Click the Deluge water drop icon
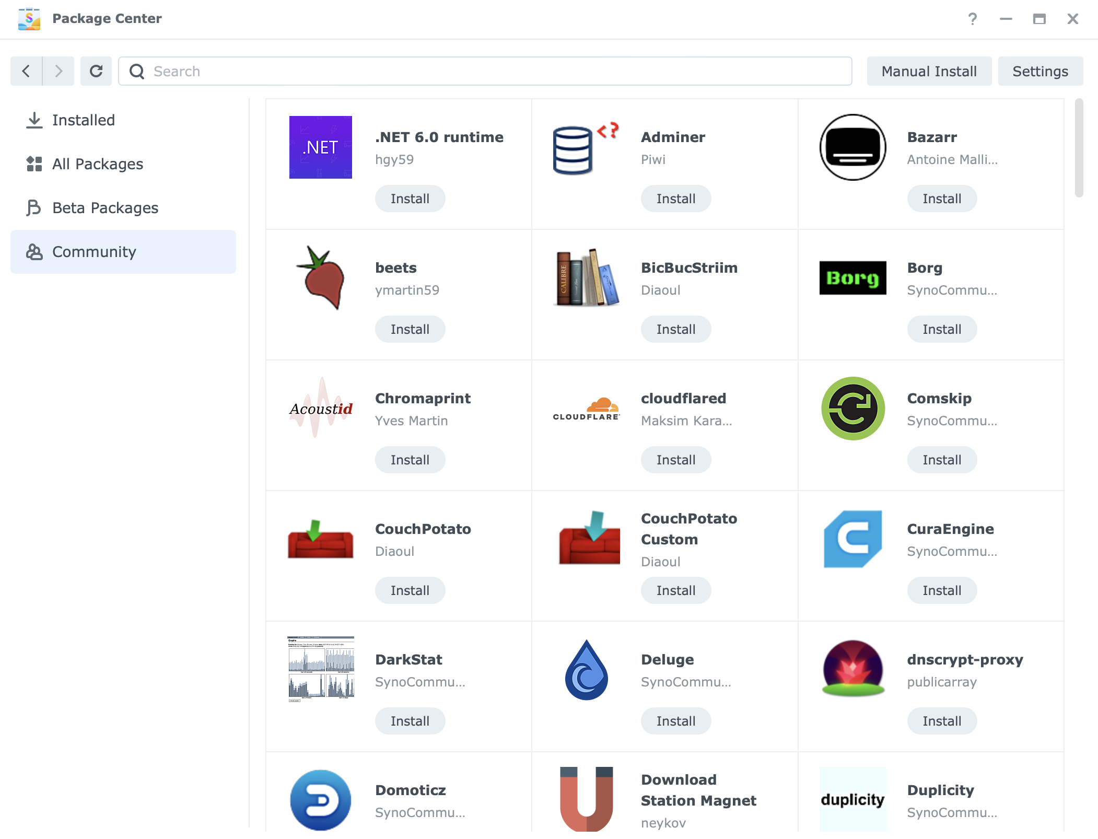The height and width of the screenshot is (839, 1098). (586, 670)
